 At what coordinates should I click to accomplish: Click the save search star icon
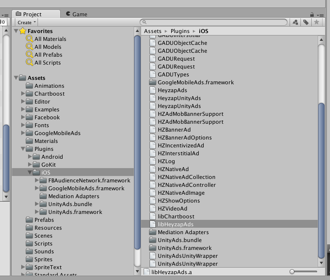(x=316, y=22)
